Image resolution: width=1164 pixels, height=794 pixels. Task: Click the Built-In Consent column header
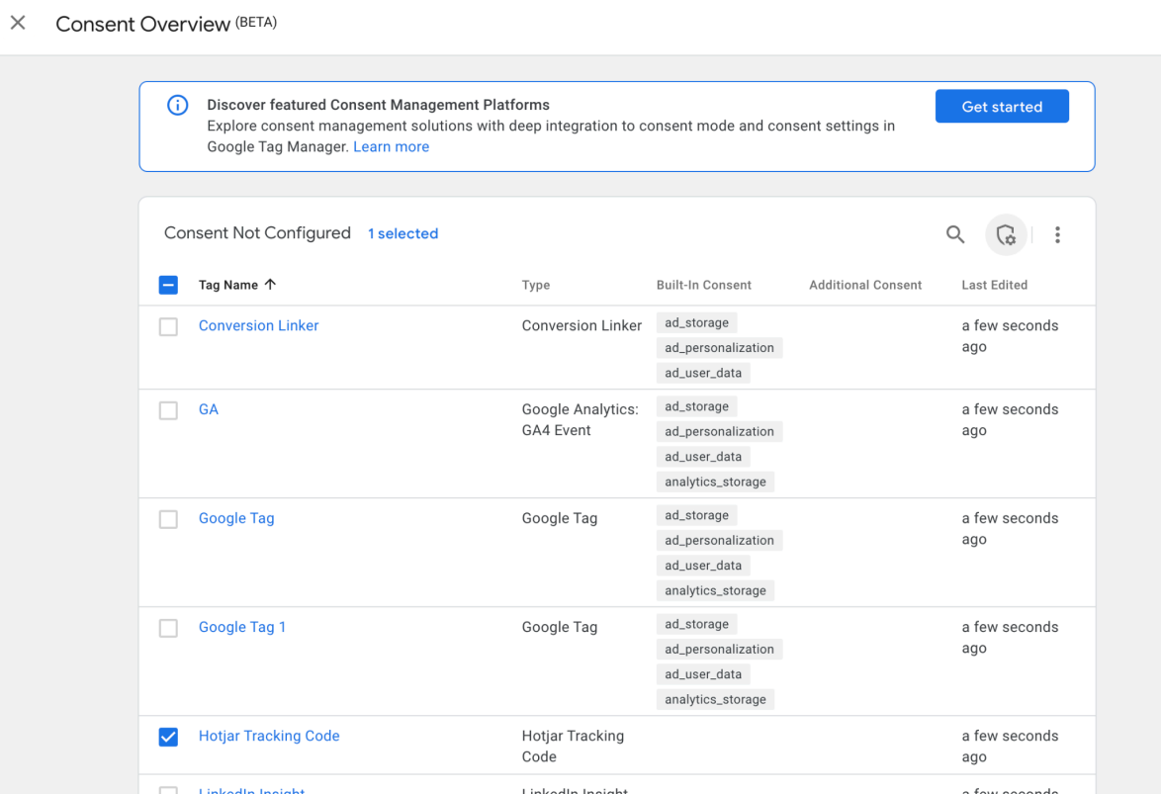pyautogui.click(x=704, y=285)
